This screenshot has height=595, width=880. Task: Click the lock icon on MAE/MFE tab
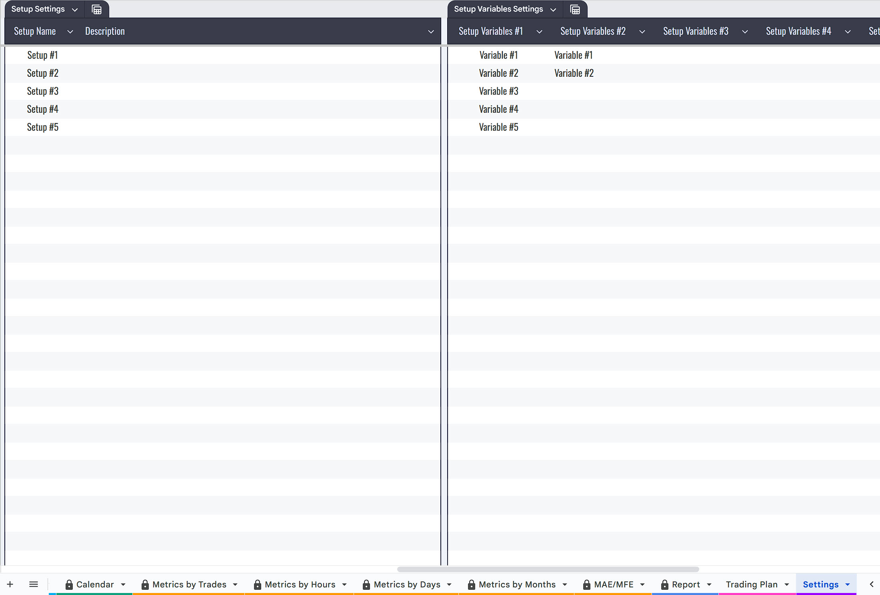click(x=586, y=585)
